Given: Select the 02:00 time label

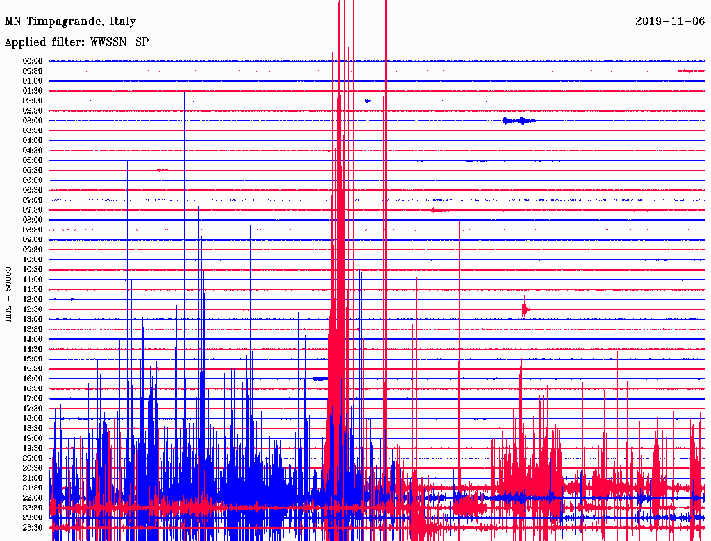Looking at the screenshot, I should (x=33, y=101).
